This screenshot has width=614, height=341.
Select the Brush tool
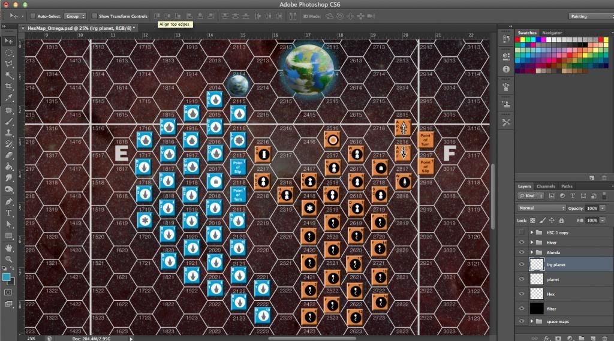(8, 122)
